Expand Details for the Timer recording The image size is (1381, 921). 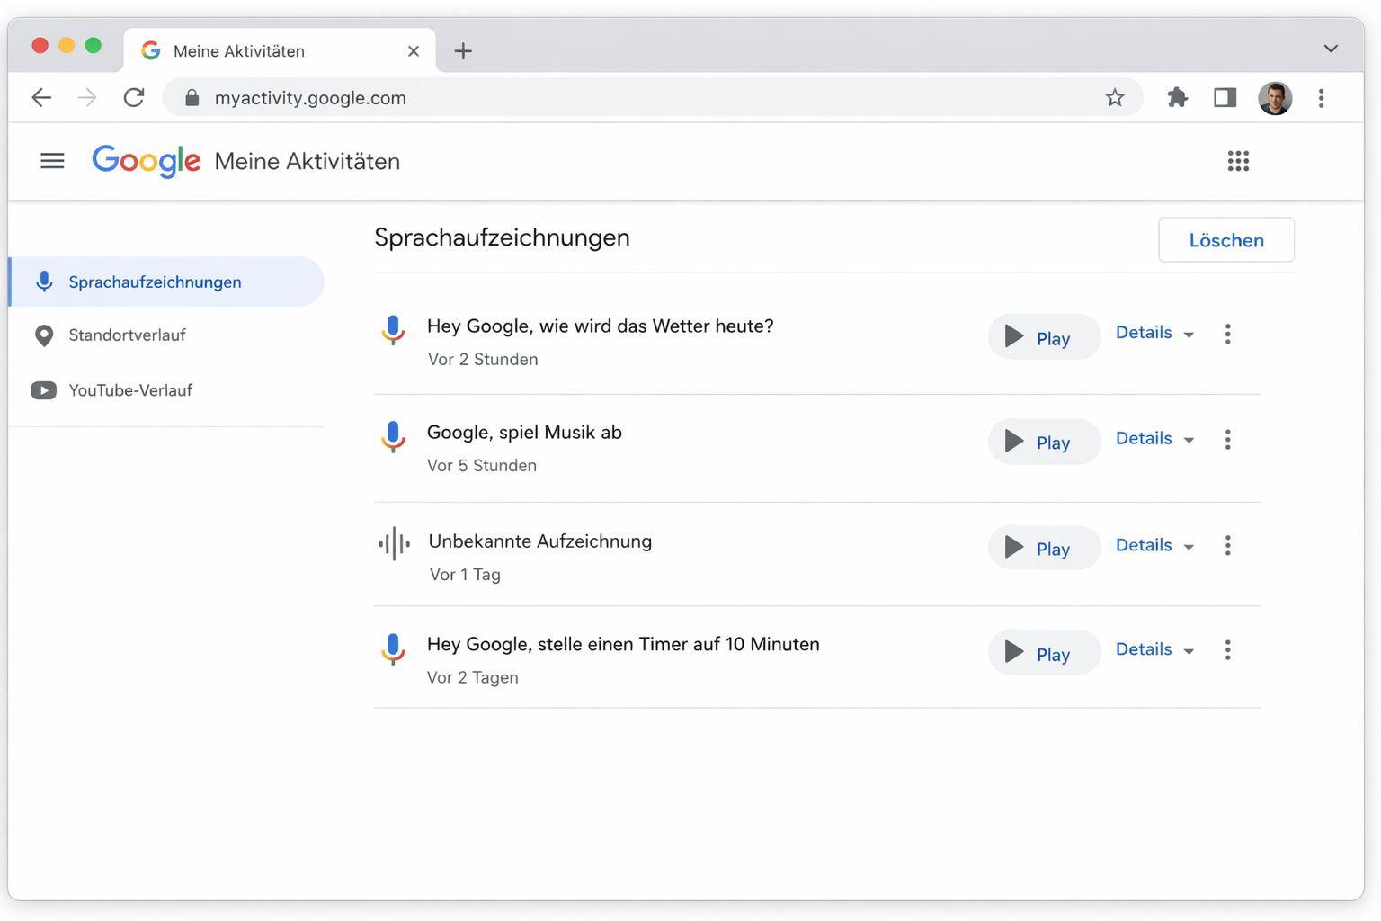coord(1155,650)
